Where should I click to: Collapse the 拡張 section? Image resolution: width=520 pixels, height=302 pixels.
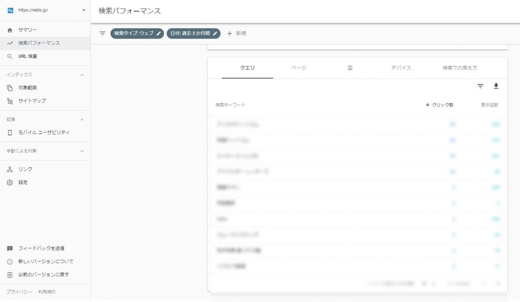pos(82,119)
